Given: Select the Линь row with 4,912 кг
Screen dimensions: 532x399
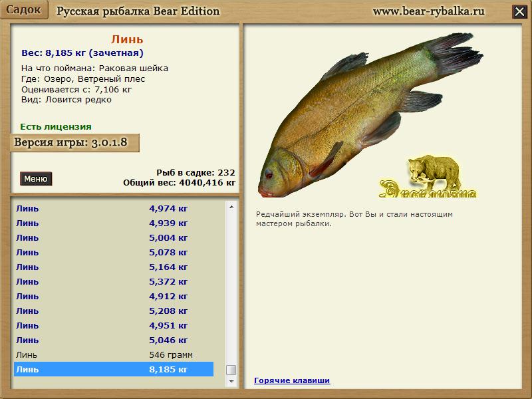Looking at the screenshot, I should coord(113,296).
